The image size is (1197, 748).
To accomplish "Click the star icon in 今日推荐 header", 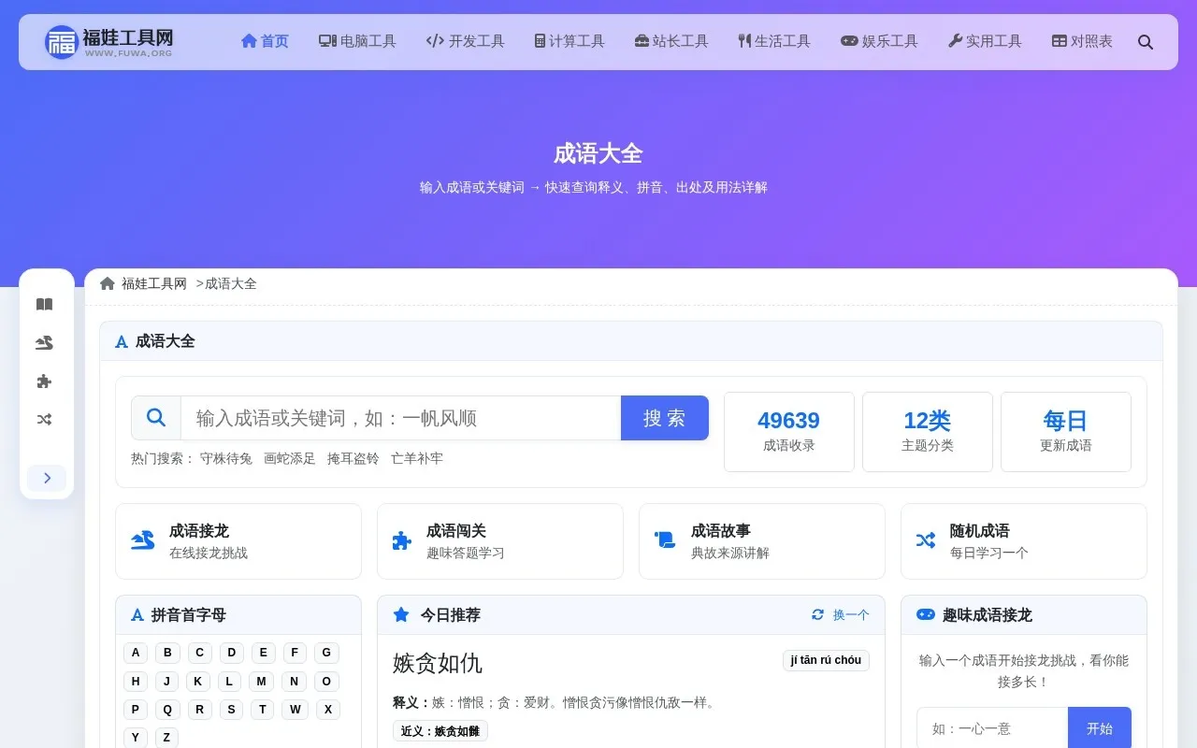I will click(x=401, y=614).
